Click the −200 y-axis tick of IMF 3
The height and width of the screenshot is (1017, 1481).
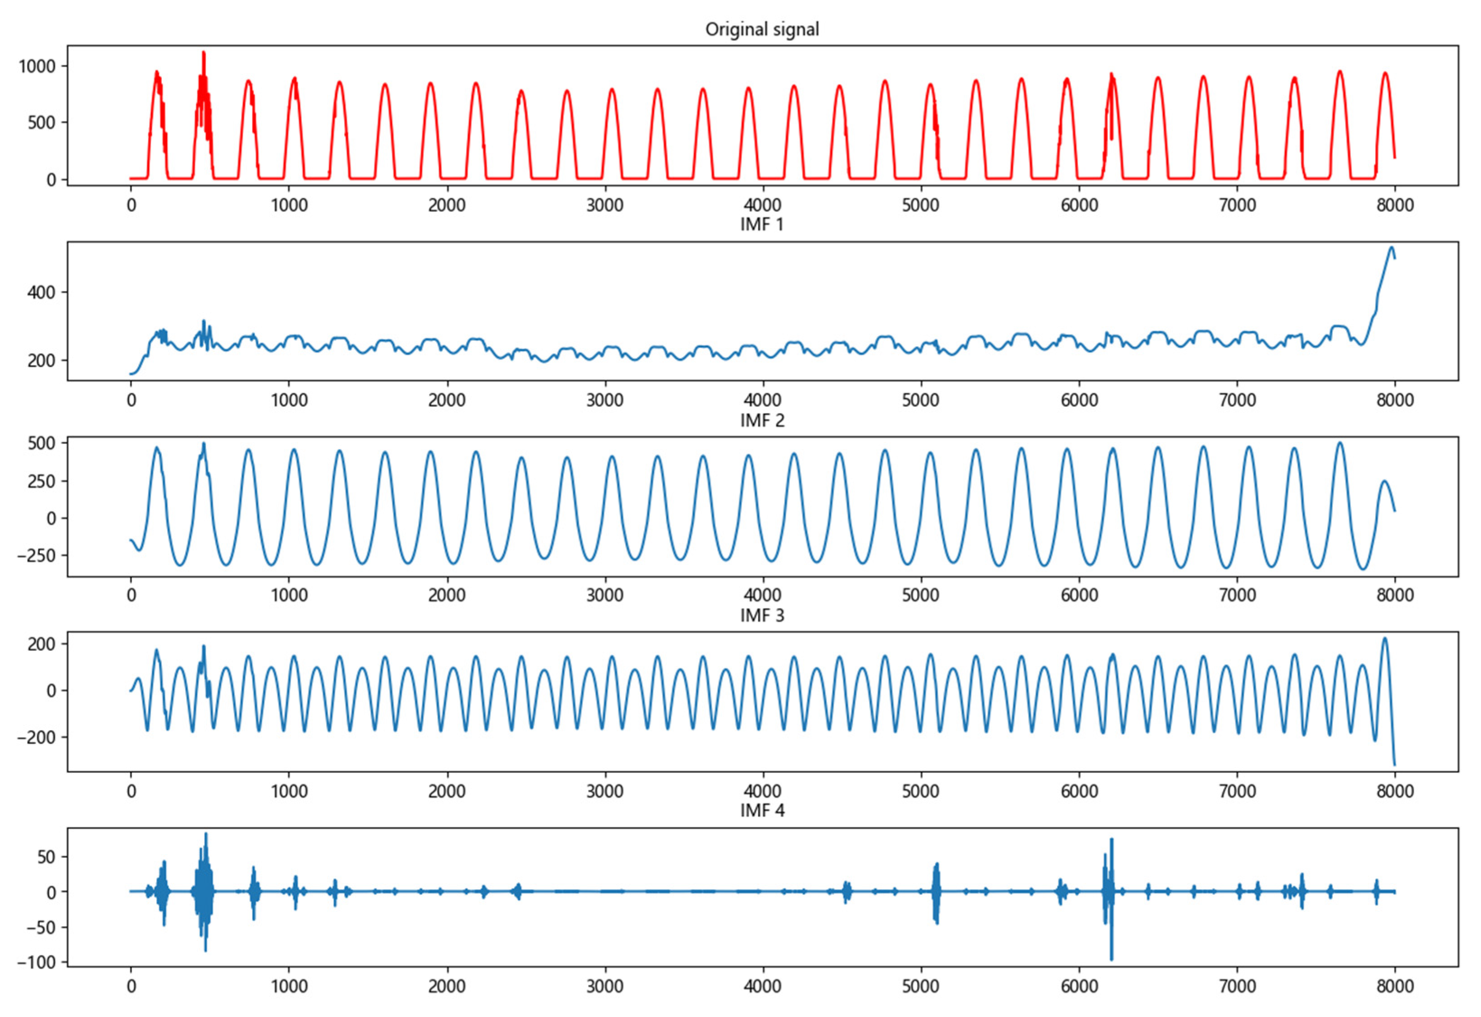coord(37,737)
